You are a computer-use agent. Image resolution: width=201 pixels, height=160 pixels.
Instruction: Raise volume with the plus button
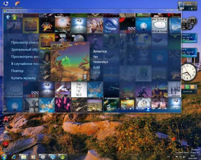(177, 108)
